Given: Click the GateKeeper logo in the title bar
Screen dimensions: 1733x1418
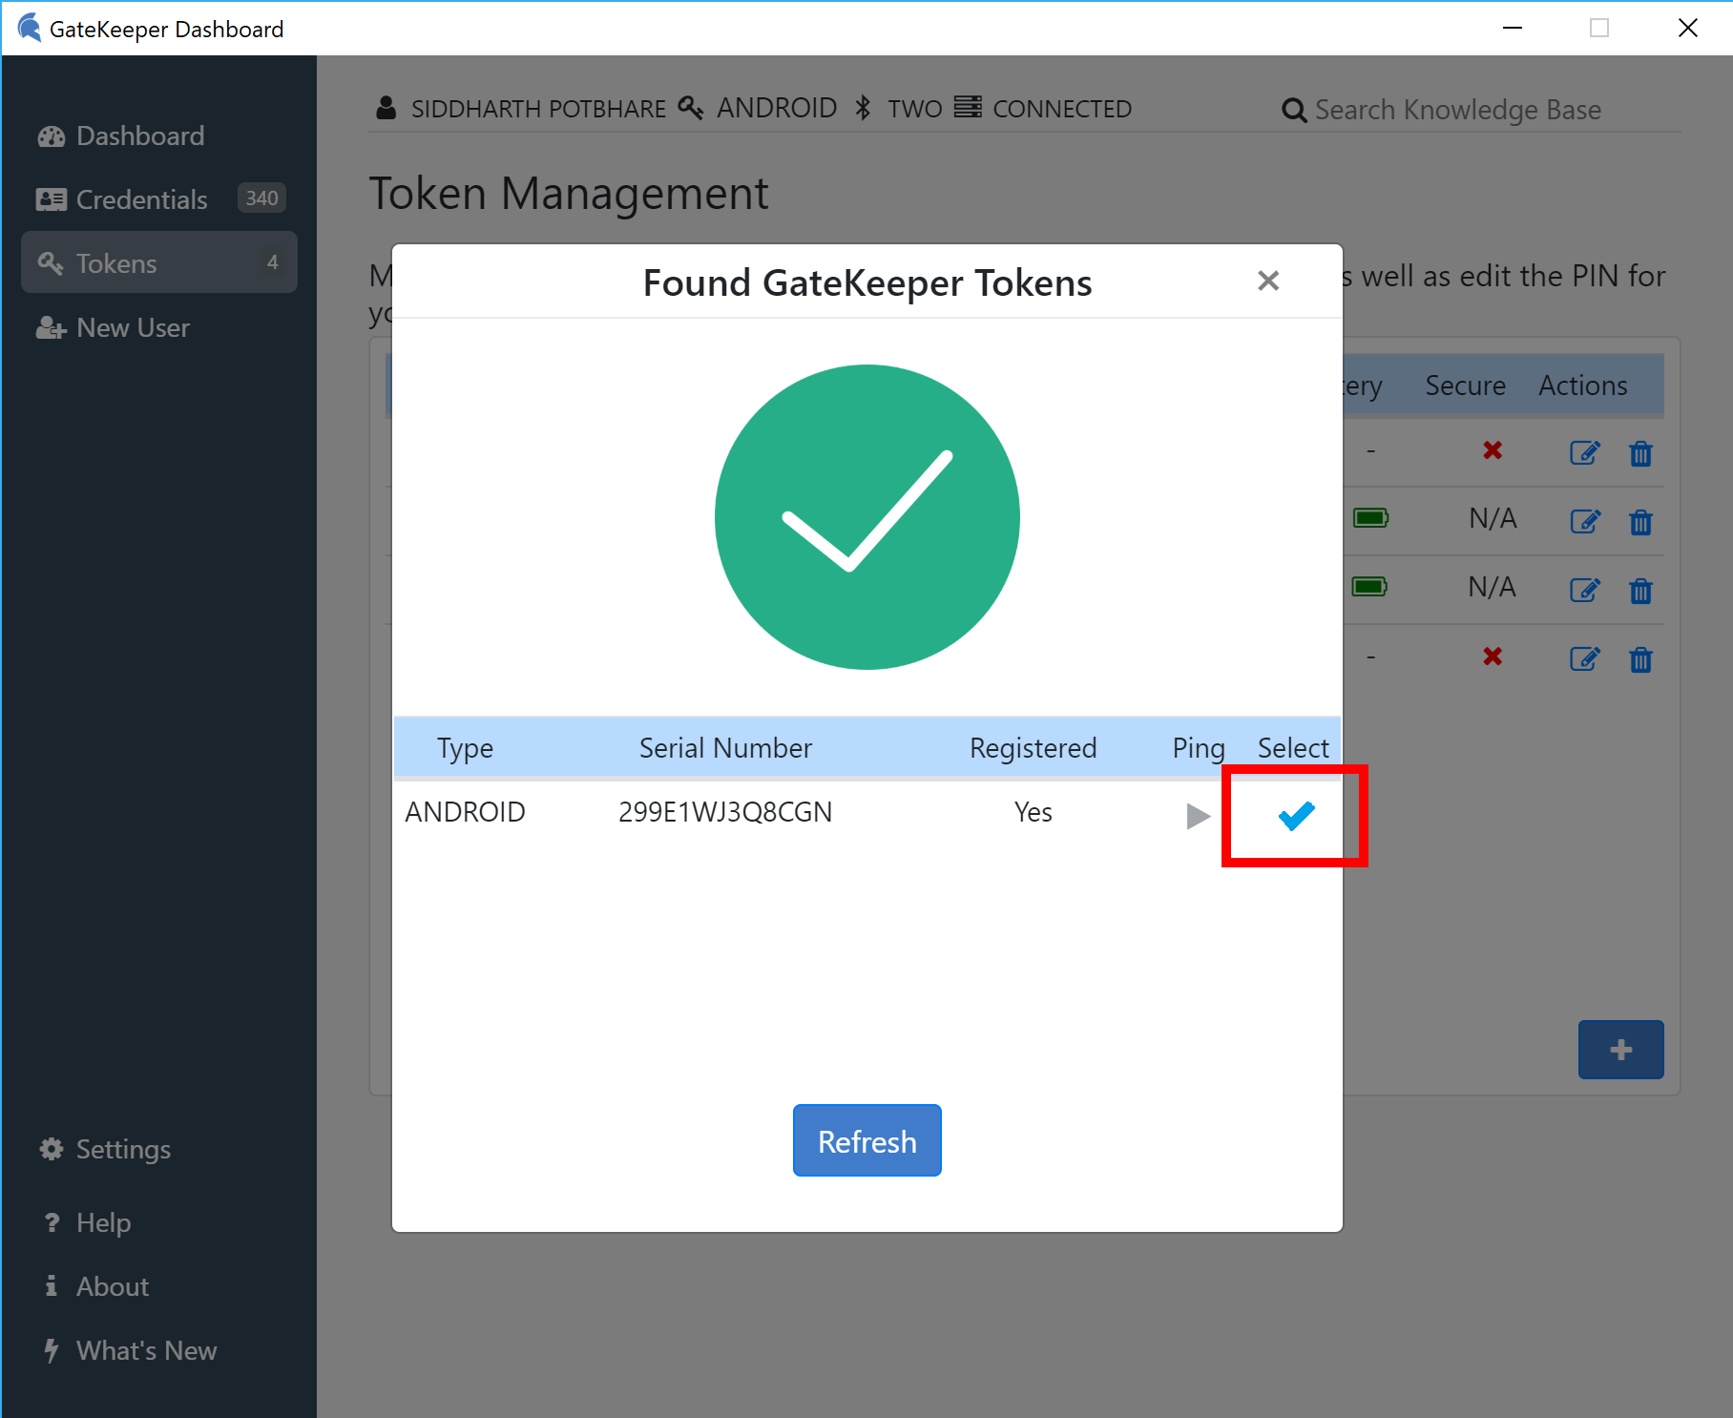Looking at the screenshot, I should 28,28.
